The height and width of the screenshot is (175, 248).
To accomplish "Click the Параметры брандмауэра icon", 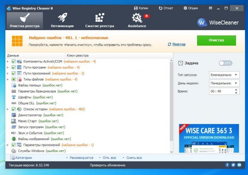I will pyautogui.click(x=14, y=91).
